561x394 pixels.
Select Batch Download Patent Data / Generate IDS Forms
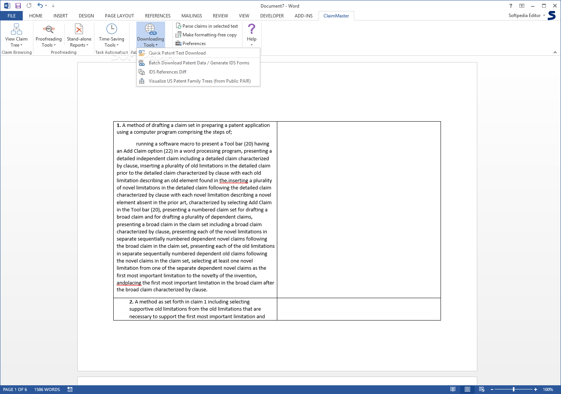(x=198, y=63)
